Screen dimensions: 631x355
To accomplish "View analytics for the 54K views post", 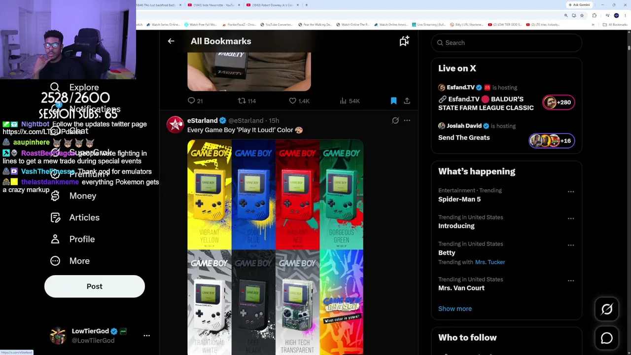I will (350, 101).
